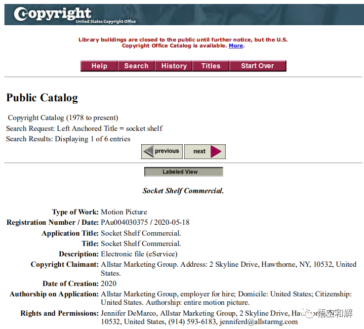Click the Copyright Claimant address value
Screen dimensions: 364x329
coord(229,269)
